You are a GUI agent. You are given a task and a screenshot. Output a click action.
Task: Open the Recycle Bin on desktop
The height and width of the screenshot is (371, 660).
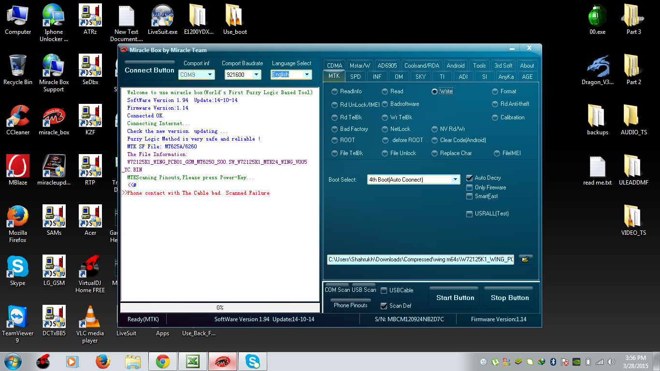coord(18,70)
